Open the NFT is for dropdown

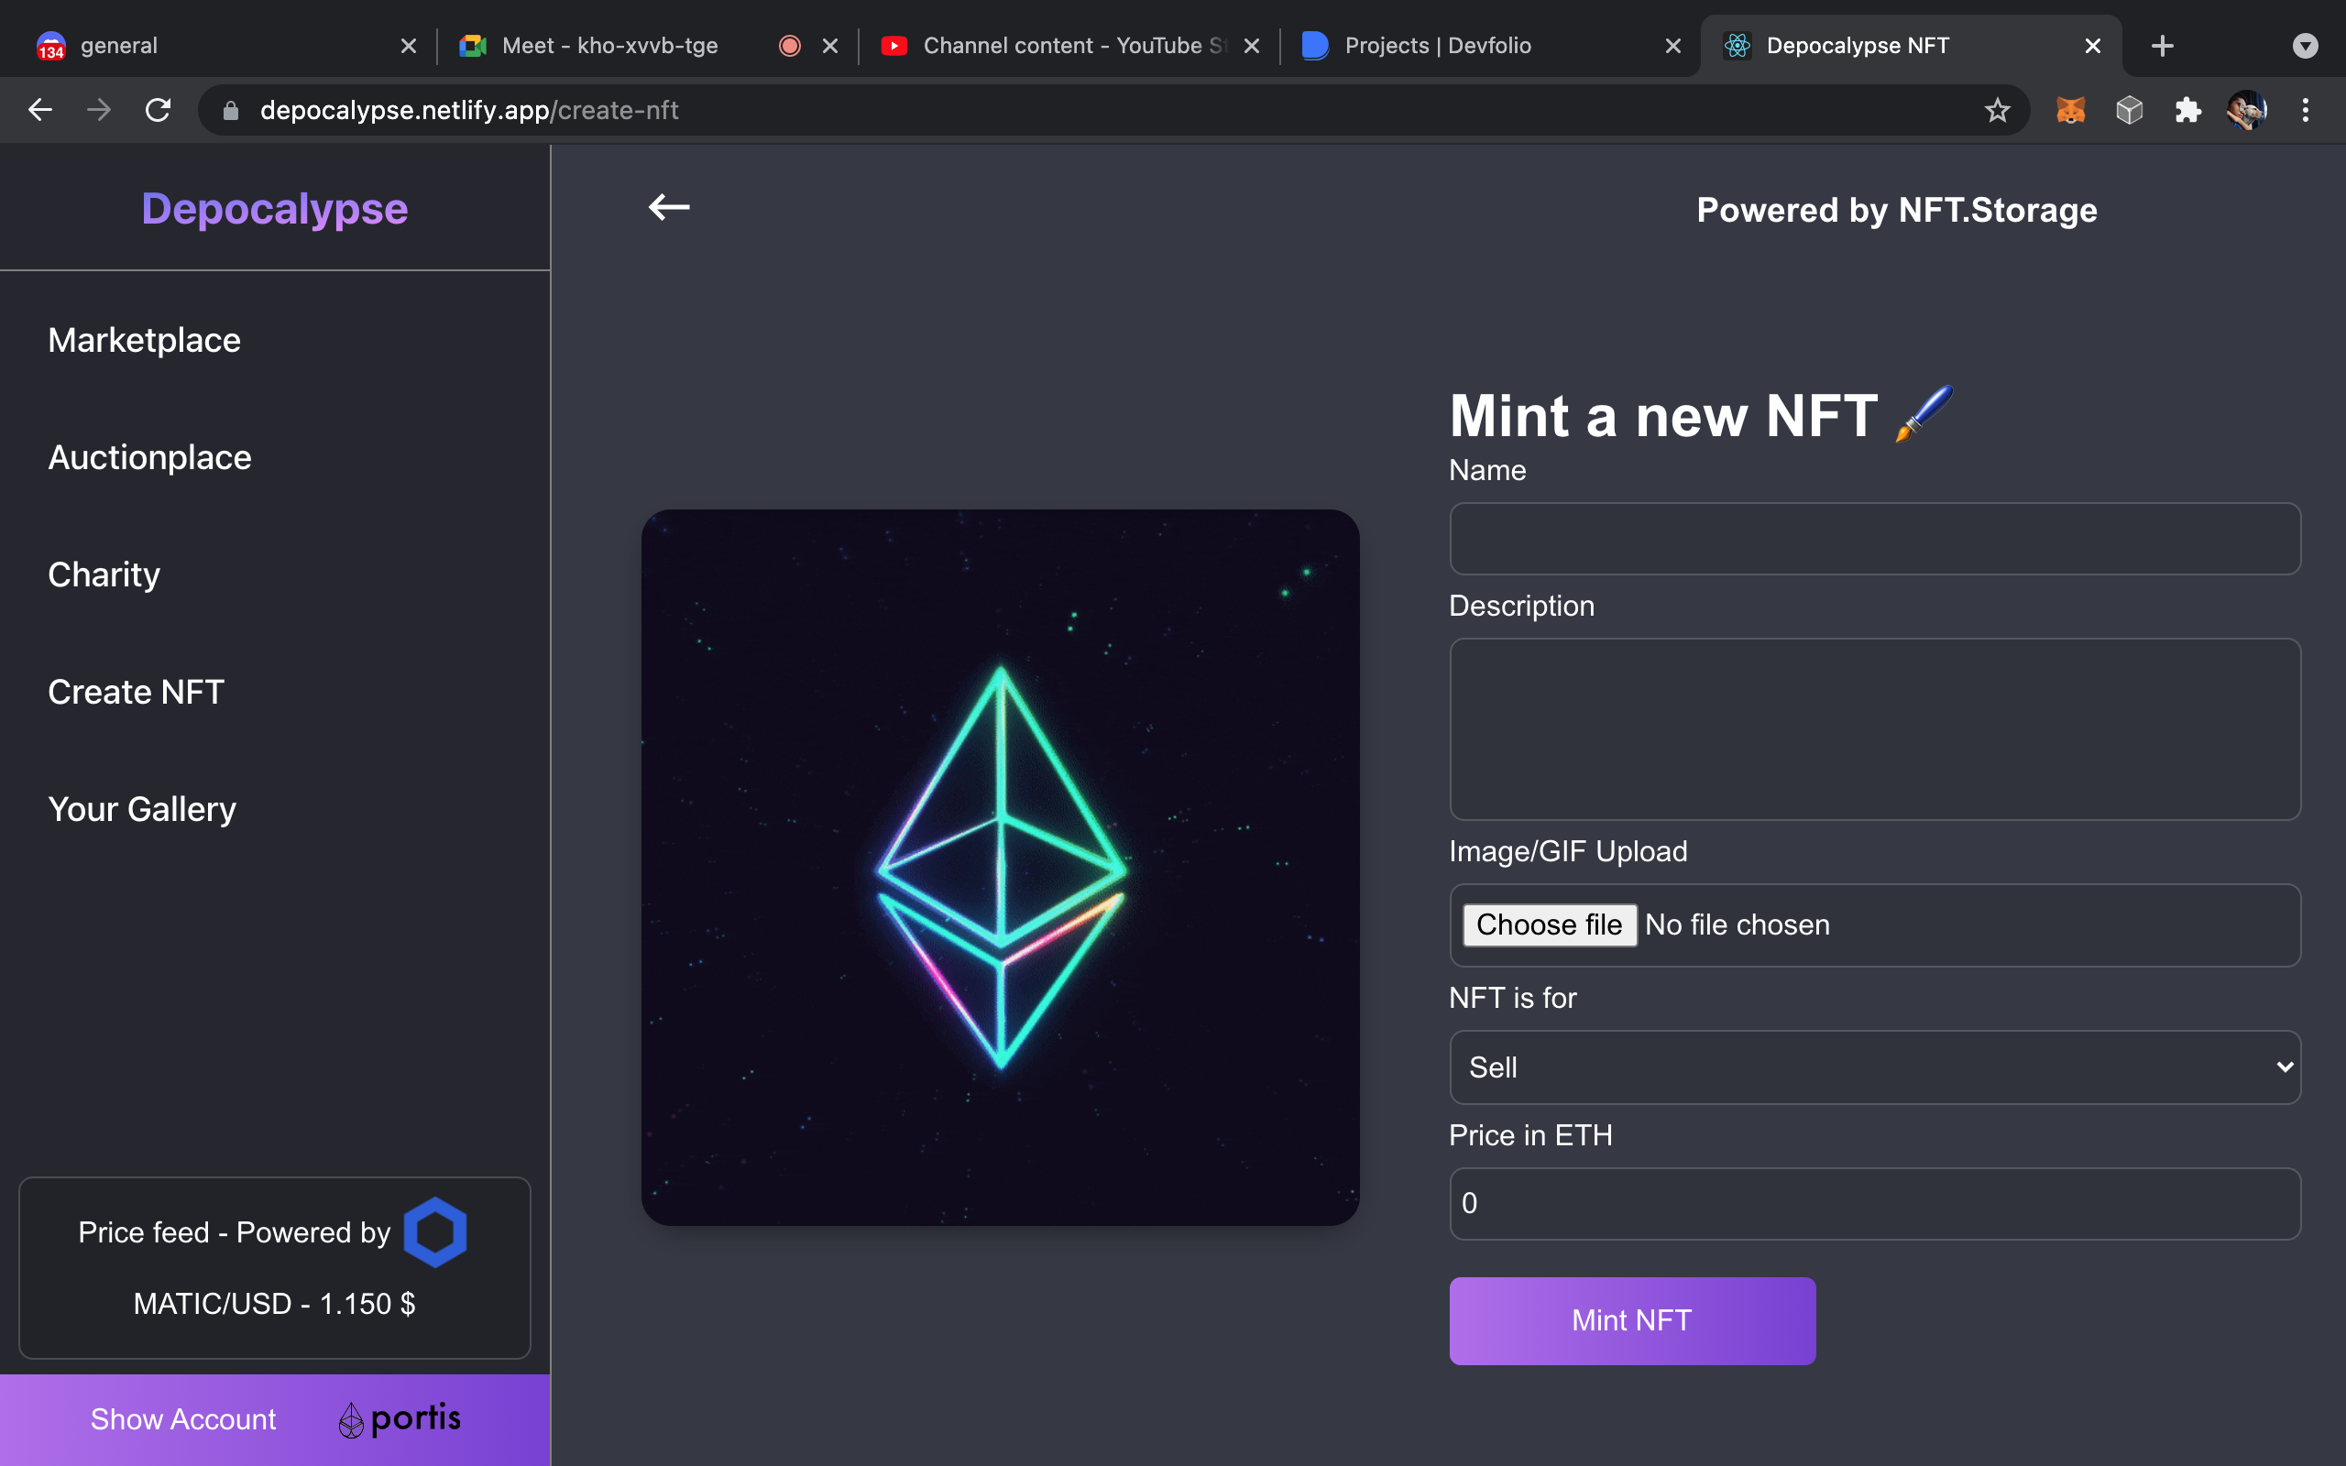[1874, 1067]
